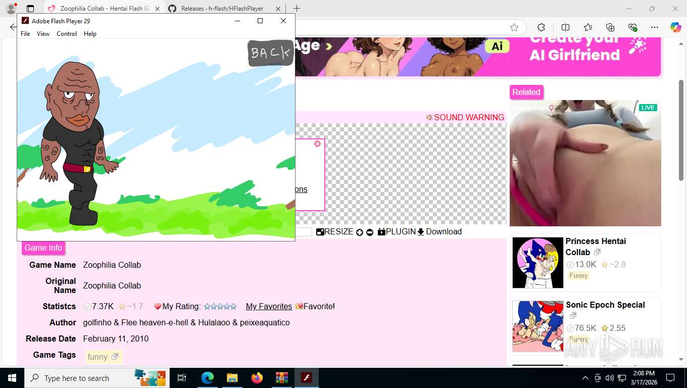Open the browser Extensions icon

click(541, 27)
